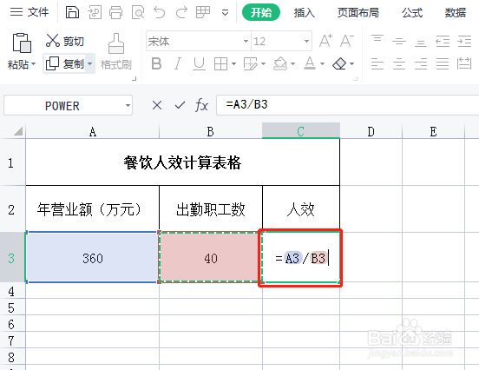Select column A header
479x370 pixels.
[93, 131]
